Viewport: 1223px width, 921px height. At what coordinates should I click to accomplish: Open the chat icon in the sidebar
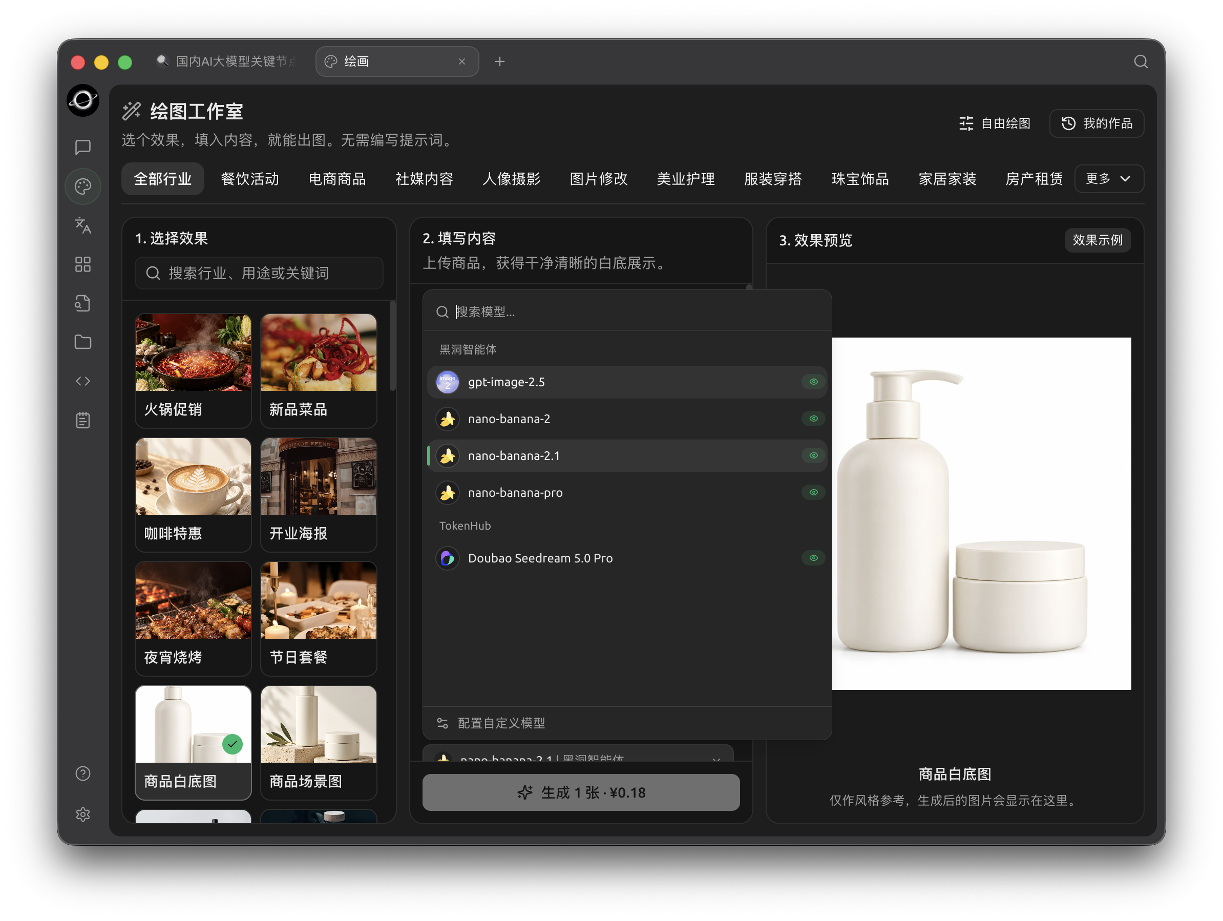[83, 147]
